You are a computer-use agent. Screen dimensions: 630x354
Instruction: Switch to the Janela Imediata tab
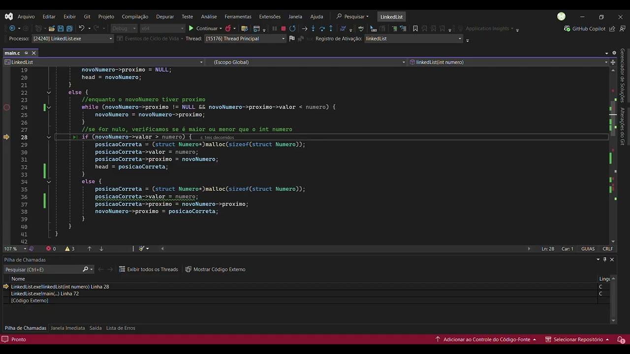[x=67, y=328]
